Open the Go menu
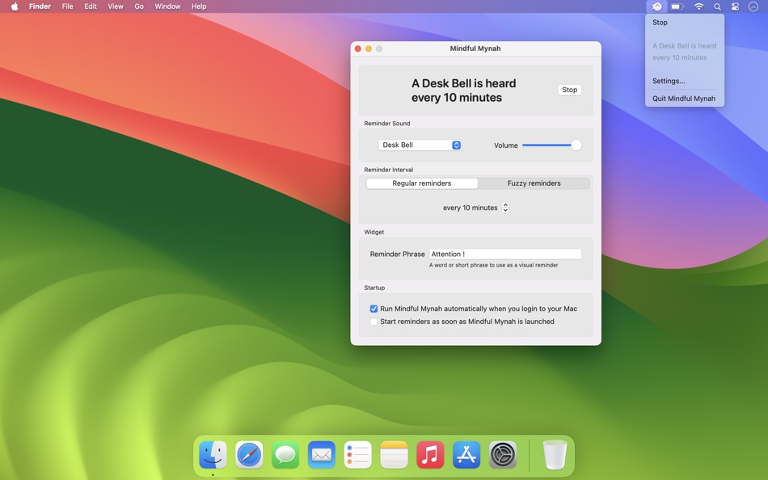The width and height of the screenshot is (768, 480). 139,6
